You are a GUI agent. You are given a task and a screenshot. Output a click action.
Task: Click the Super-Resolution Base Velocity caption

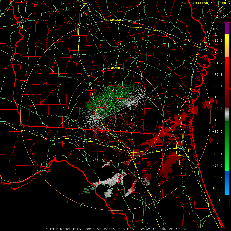[x=117, y=229]
